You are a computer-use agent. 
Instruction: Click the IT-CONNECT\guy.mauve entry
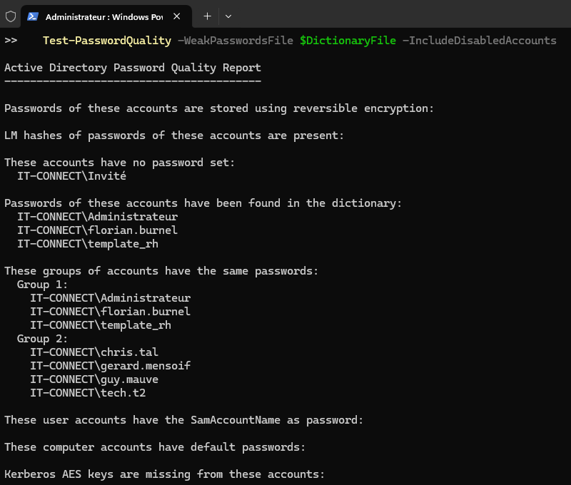point(94,379)
